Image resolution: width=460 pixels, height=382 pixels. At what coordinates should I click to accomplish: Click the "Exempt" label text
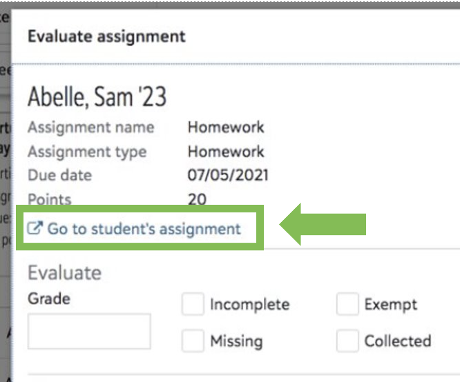pyautogui.click(x=391, y=304)
